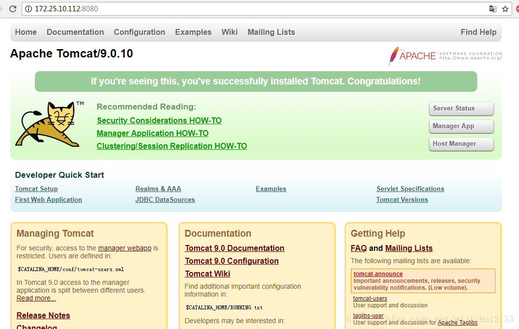Open Tomcat 9.0 Documentation link
The image size is (519, 329).
[234, 248]
